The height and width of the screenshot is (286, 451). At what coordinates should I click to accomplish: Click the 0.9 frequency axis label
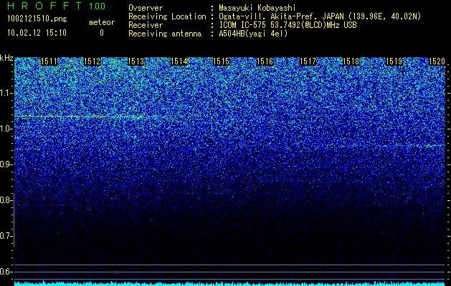click(6, 164)
